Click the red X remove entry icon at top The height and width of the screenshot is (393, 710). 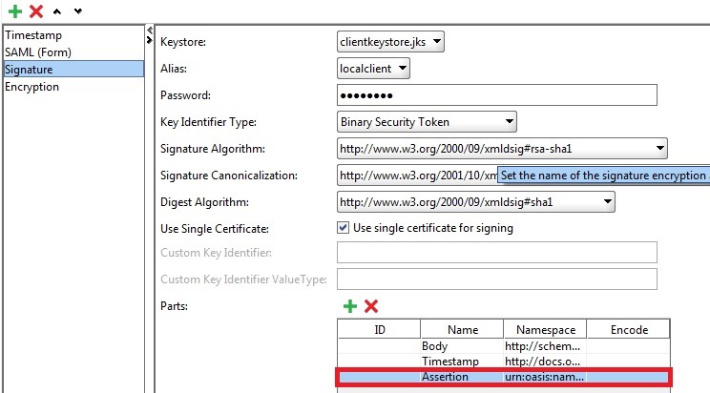[36, 10]
